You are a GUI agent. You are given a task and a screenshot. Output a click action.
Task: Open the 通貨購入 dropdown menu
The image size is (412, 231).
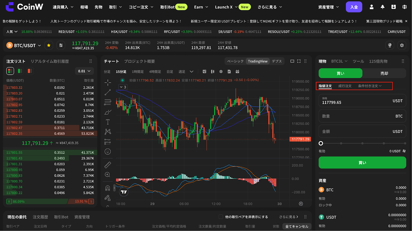[63, 7]
